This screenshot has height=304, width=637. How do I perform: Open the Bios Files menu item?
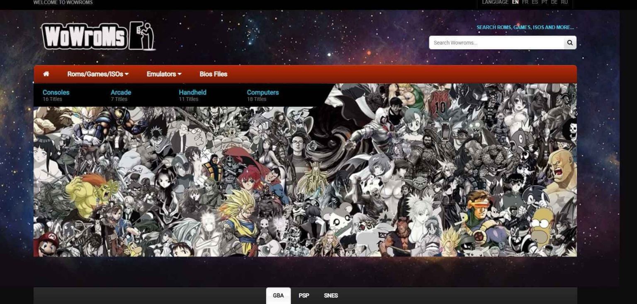[x=213, y=74]
